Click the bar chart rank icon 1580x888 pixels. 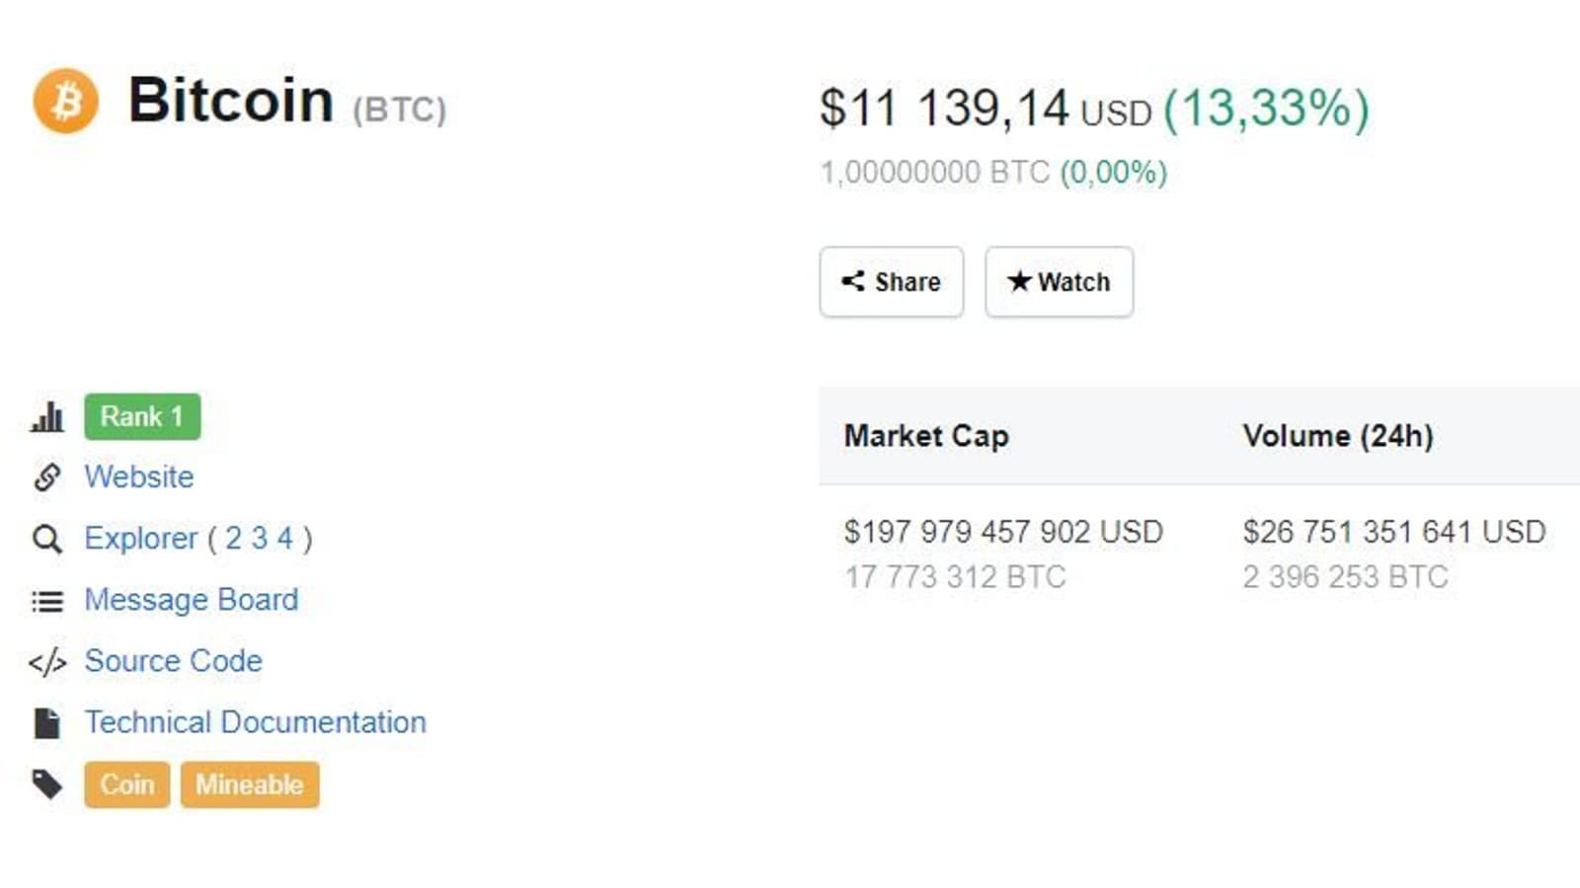46,417
